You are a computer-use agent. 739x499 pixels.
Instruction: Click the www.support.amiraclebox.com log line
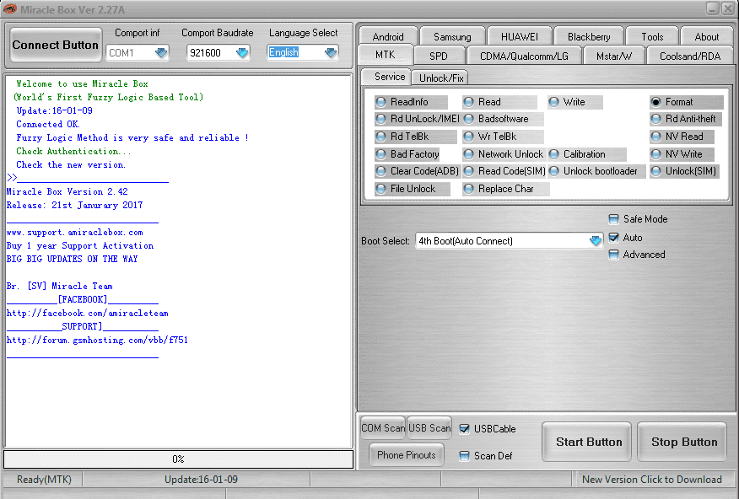(x=74, y=232)
